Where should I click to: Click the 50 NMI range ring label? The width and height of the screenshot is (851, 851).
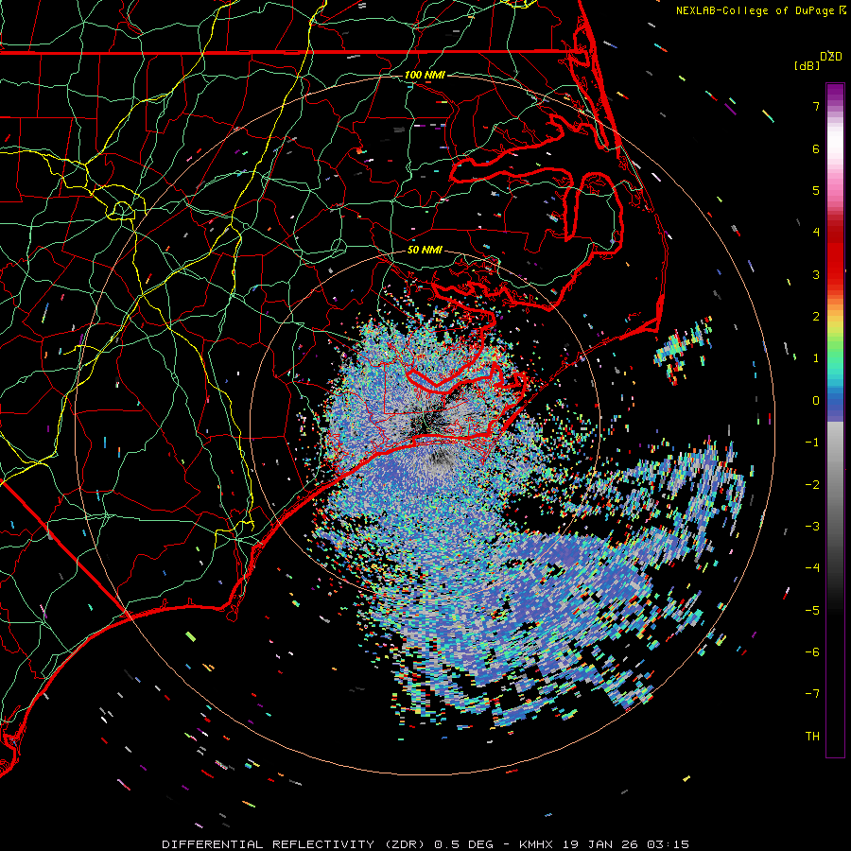tap(425, 250)
